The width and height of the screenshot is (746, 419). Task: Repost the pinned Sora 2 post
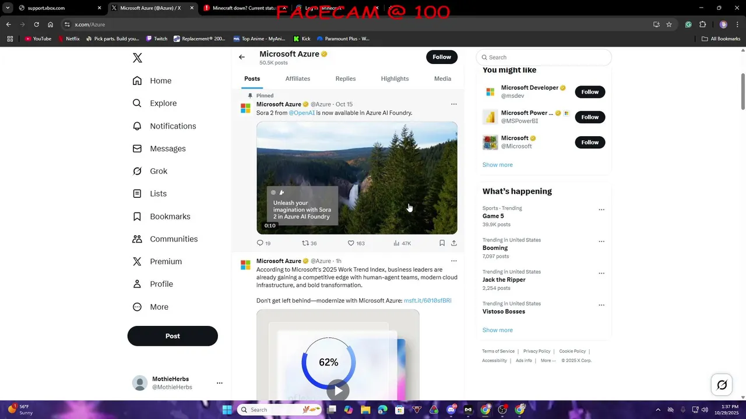[309, 243]
